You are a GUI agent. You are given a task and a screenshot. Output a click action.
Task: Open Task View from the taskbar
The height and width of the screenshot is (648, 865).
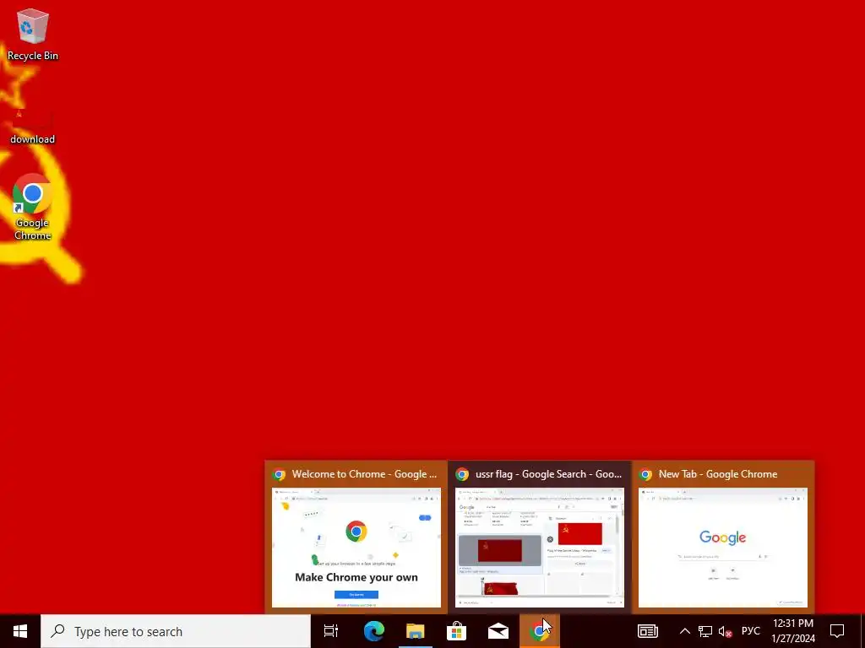[x=331, y=631]
